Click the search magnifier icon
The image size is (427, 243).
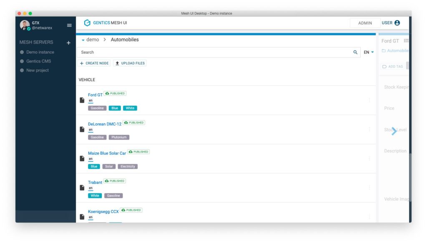pyautogui.click(x=355, y=52)
